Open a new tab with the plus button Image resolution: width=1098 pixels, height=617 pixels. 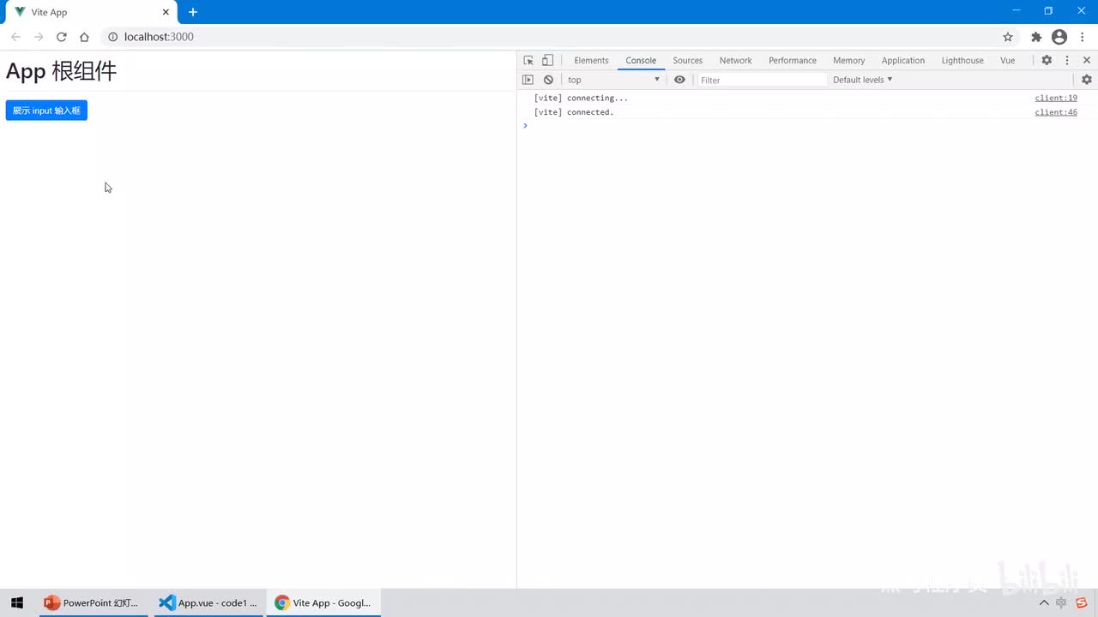pos(193,12)
